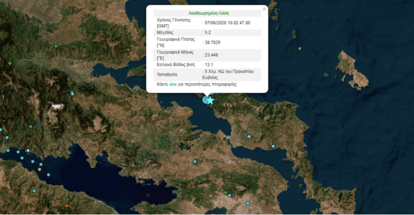Select latitude value '38.7025'

click(213, 42)
